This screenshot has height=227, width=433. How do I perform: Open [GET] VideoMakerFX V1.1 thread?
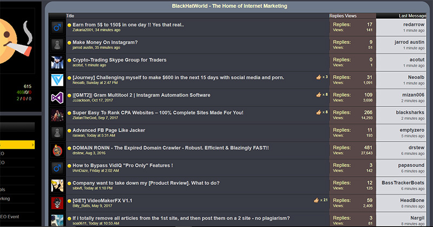pyautogui.click(x=102, y=201)
